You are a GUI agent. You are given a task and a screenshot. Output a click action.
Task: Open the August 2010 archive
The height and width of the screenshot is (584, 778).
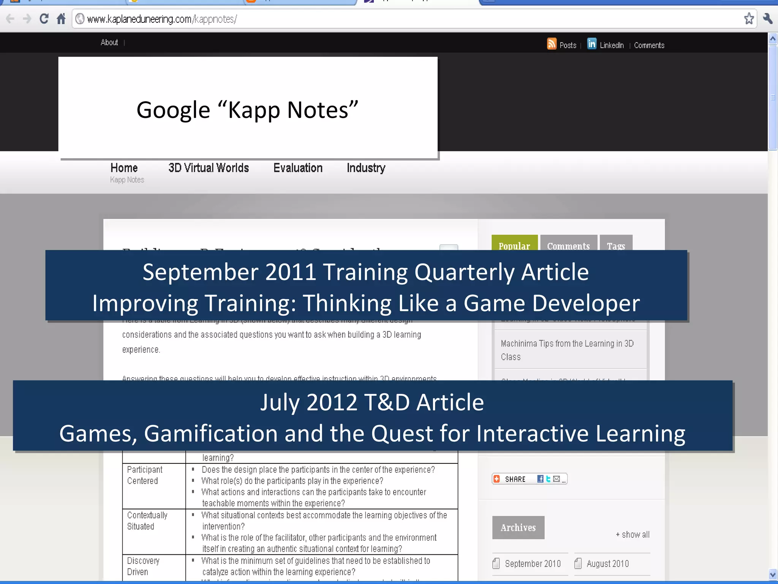(608, 563)
